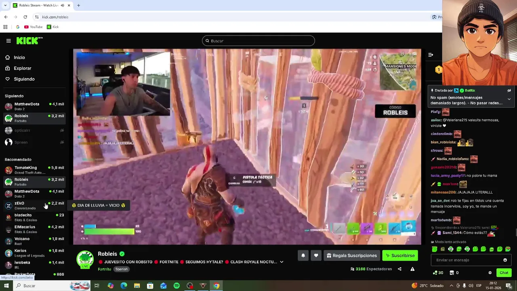517x291 pixels.
Task: Open chat settings gear icon
Action: click(490, 273)
